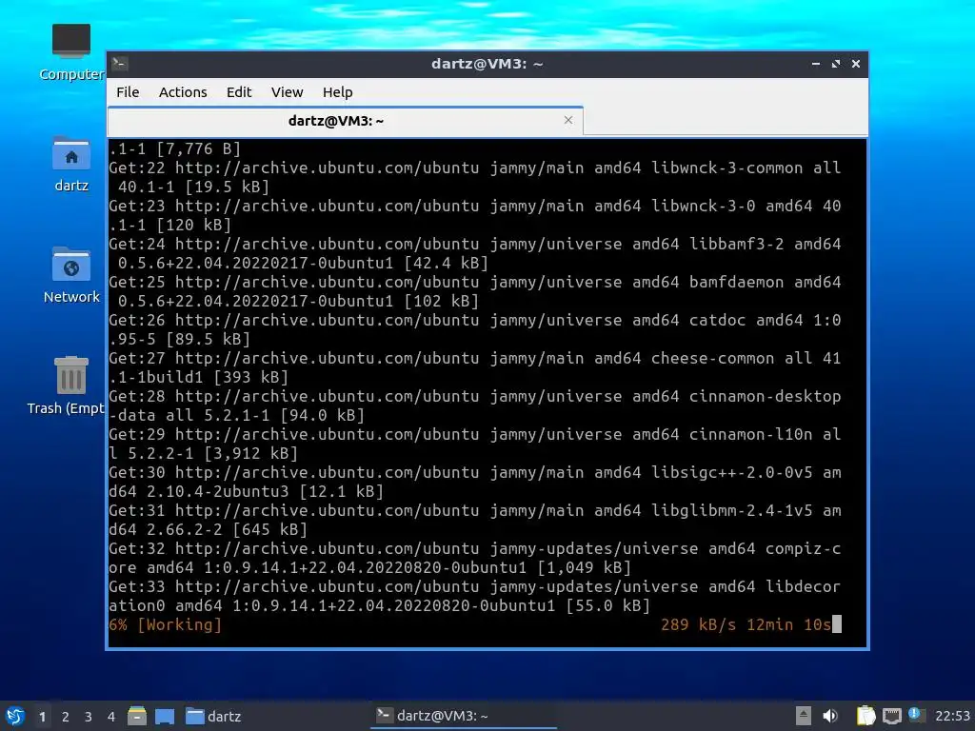Open the Actions menu

(183, 92)
